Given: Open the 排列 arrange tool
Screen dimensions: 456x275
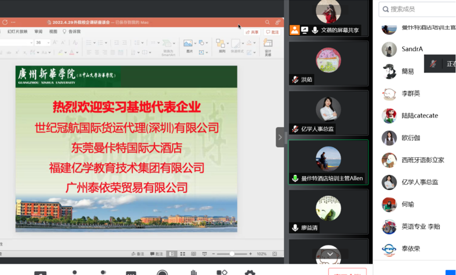Looking at the screenshot, I should (221, 46).
